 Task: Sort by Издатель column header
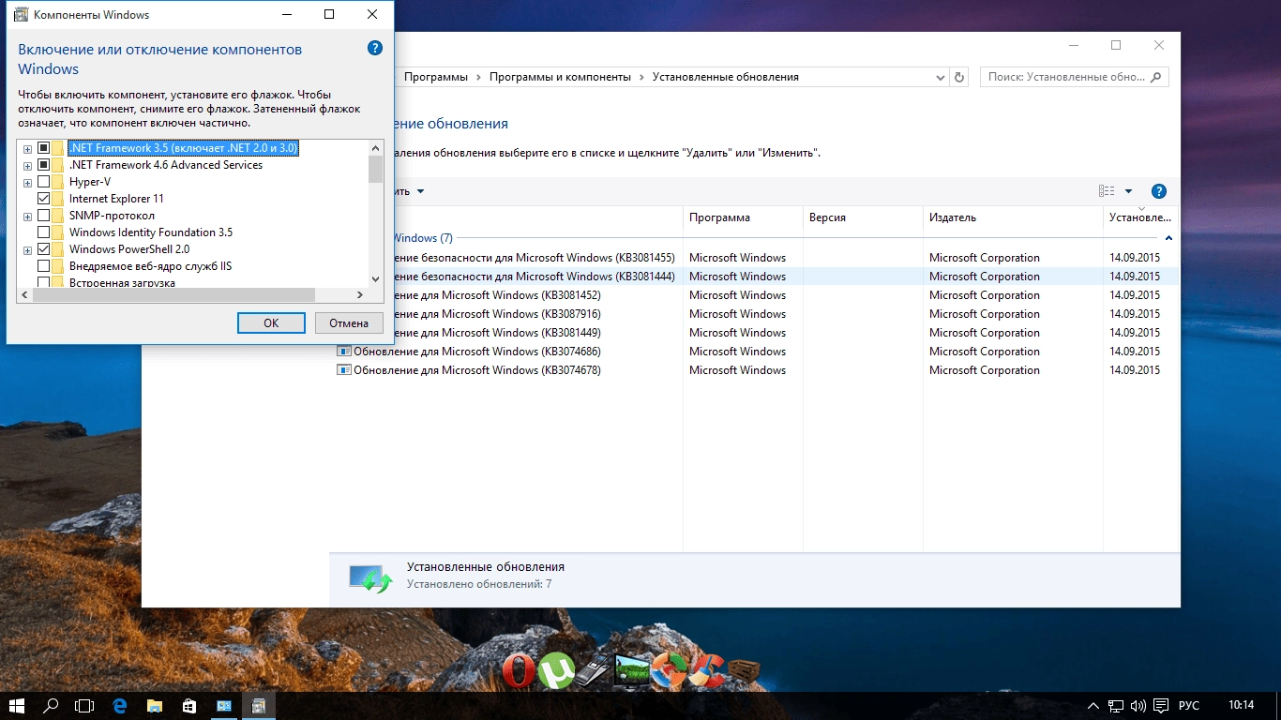coord(1013,217)
